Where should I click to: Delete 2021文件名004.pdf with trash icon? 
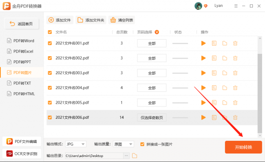coord(235,88)
